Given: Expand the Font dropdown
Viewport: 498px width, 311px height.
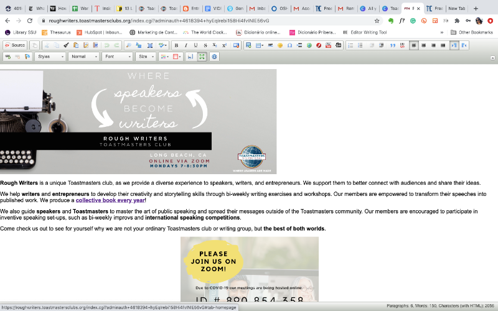Looking at the screenshot, I should (x=116, y=57).
